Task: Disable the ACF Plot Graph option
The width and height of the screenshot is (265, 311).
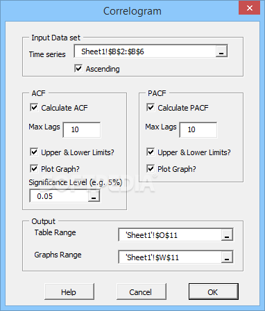Action: (34, 168)
